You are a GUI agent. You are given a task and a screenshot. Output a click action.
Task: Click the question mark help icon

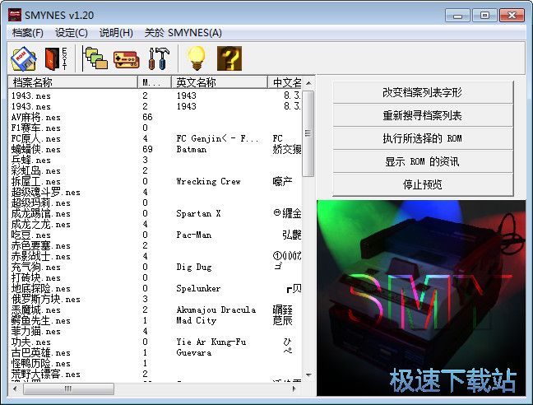(x=229, y=58)
